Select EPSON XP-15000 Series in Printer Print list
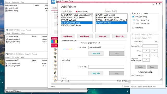Viewport: 167px width, 94px height. 111,17
